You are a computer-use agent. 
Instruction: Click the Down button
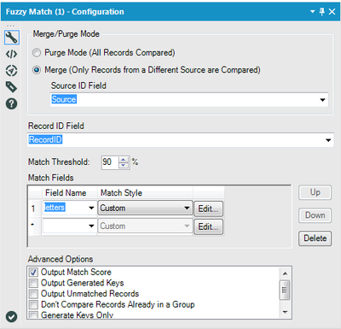pyautogui.click(x=315, y=215)
